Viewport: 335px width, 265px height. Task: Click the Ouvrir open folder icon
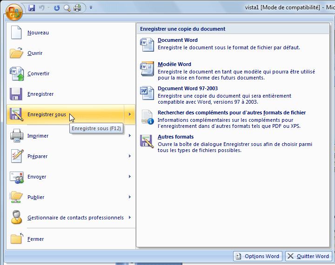(x=16, y=53)
